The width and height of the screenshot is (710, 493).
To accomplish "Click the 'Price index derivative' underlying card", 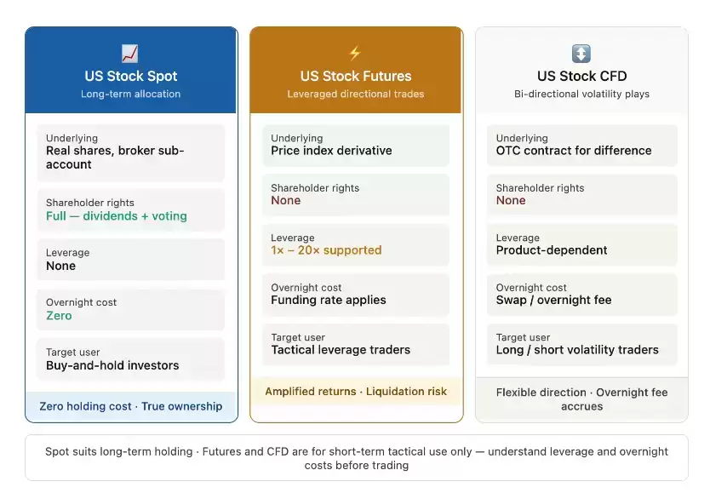I will tap(356, 146).
